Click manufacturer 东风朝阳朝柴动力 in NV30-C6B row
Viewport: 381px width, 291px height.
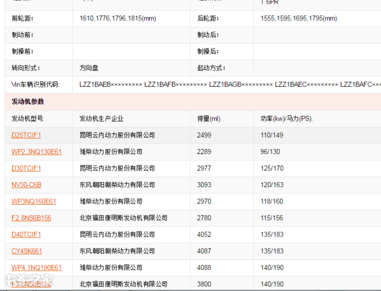point(117,184)
